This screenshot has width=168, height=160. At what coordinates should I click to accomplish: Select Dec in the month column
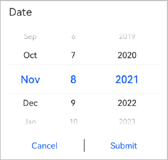click(x=30, y=103)
